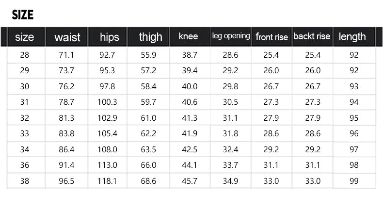The height and width of the screenshot is (210, 383).
Task: Select size 28 row label
Action: click(25, 55)
